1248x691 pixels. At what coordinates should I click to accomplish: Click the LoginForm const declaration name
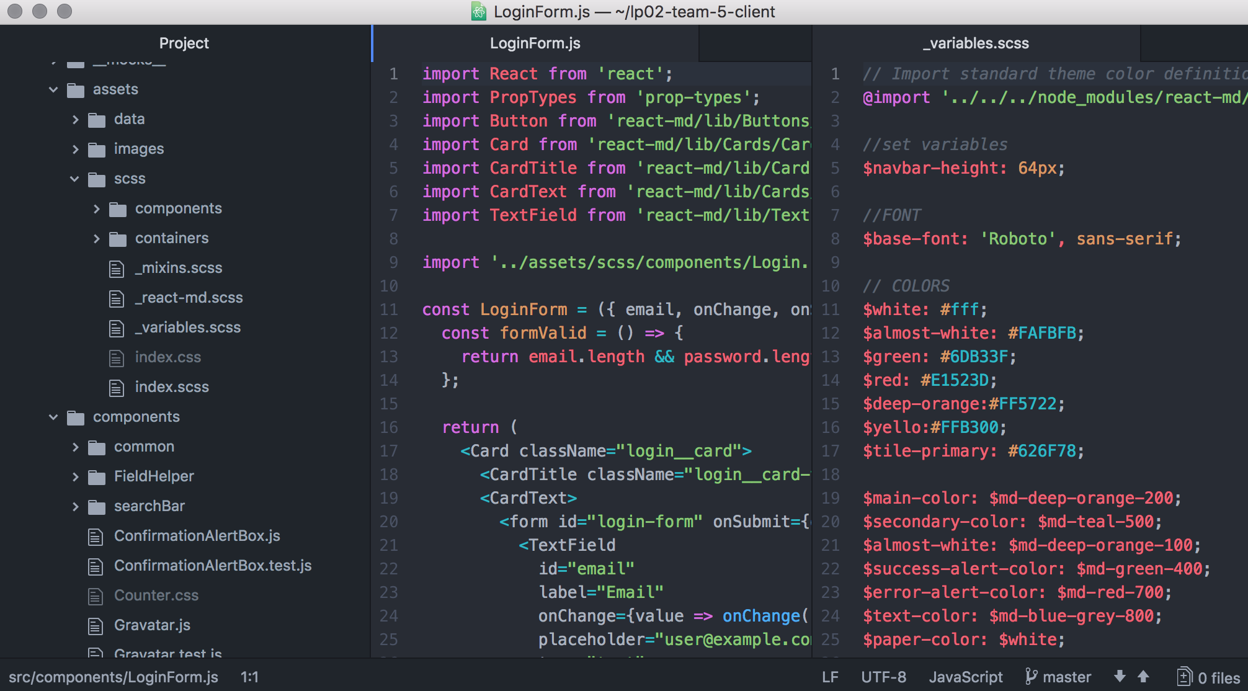coord(524,310)
